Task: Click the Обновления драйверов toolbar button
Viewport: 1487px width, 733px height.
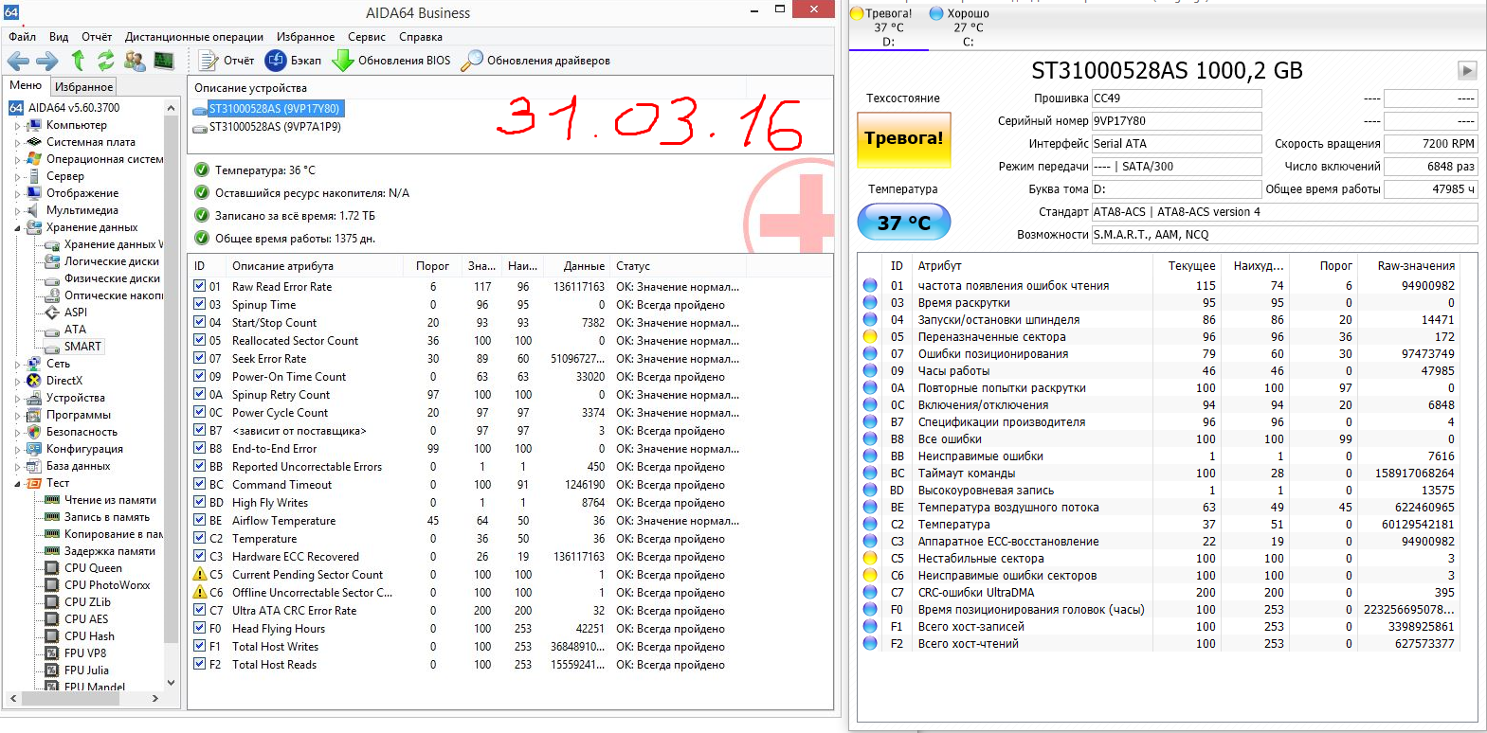Action: [535, 61]
